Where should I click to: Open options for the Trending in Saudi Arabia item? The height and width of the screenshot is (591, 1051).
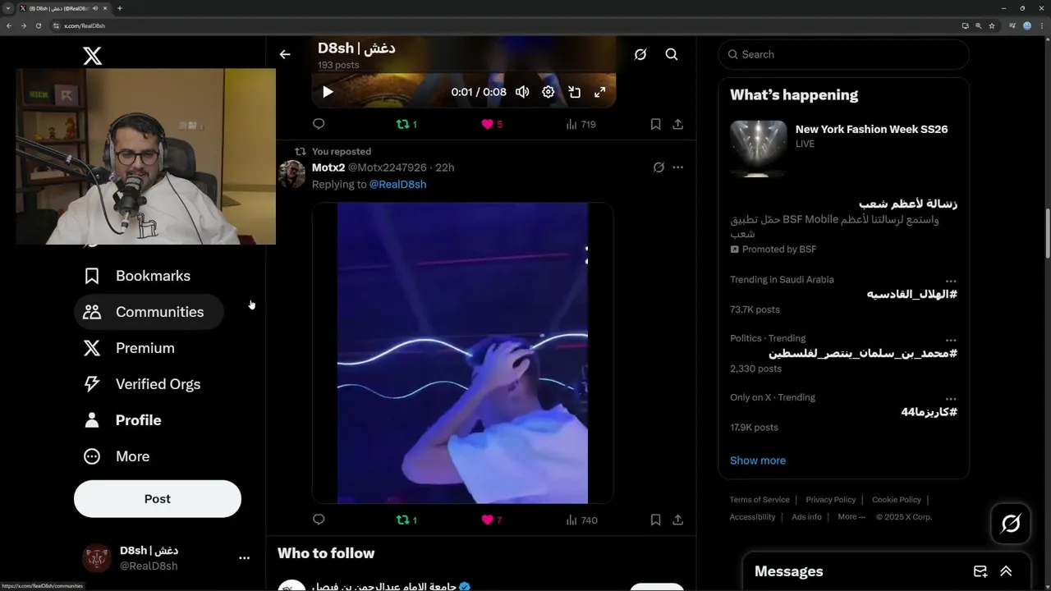coord(951,281)
